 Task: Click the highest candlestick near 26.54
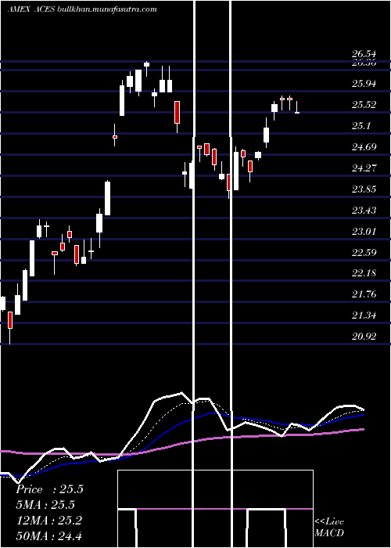point(147,64)
